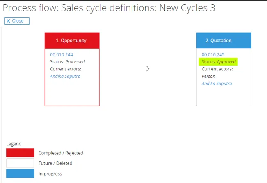Open opportunity number 00.010.244

pyautogui.click(x=62, y=54)
